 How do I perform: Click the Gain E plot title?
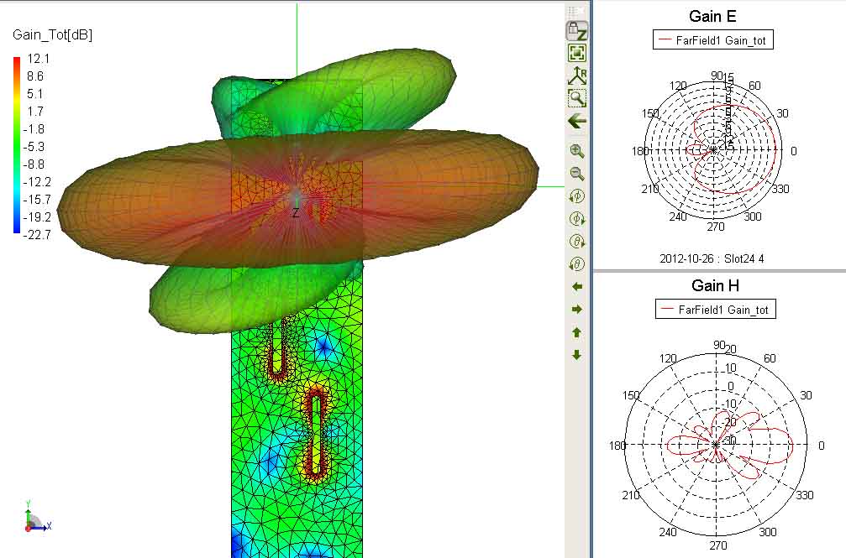tap(712, 16)
